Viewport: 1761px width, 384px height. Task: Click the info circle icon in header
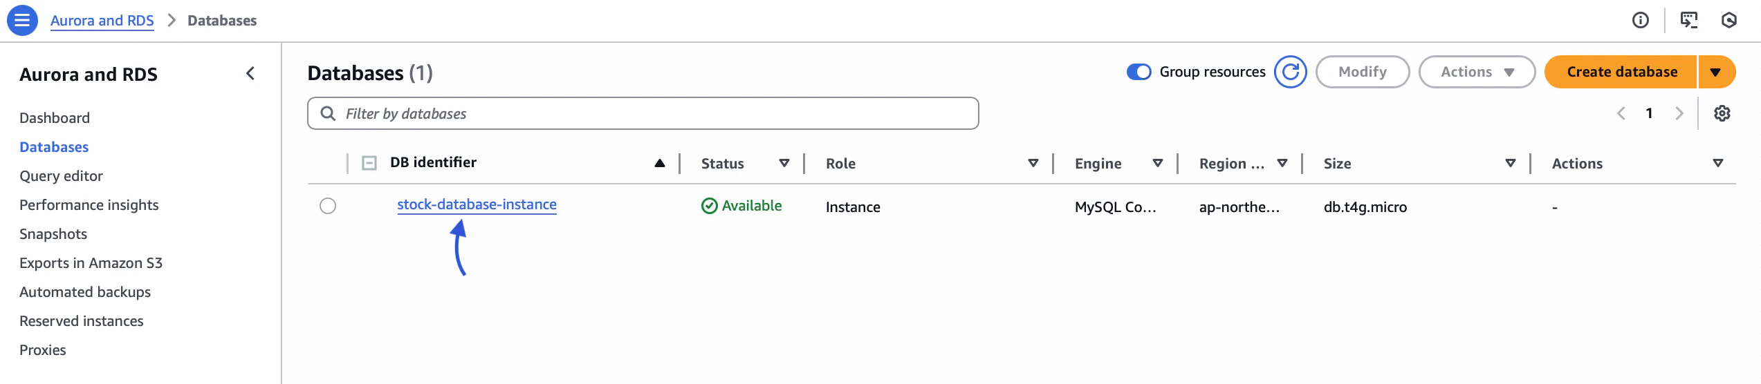pyautogui.click(x=1640, y=20)
